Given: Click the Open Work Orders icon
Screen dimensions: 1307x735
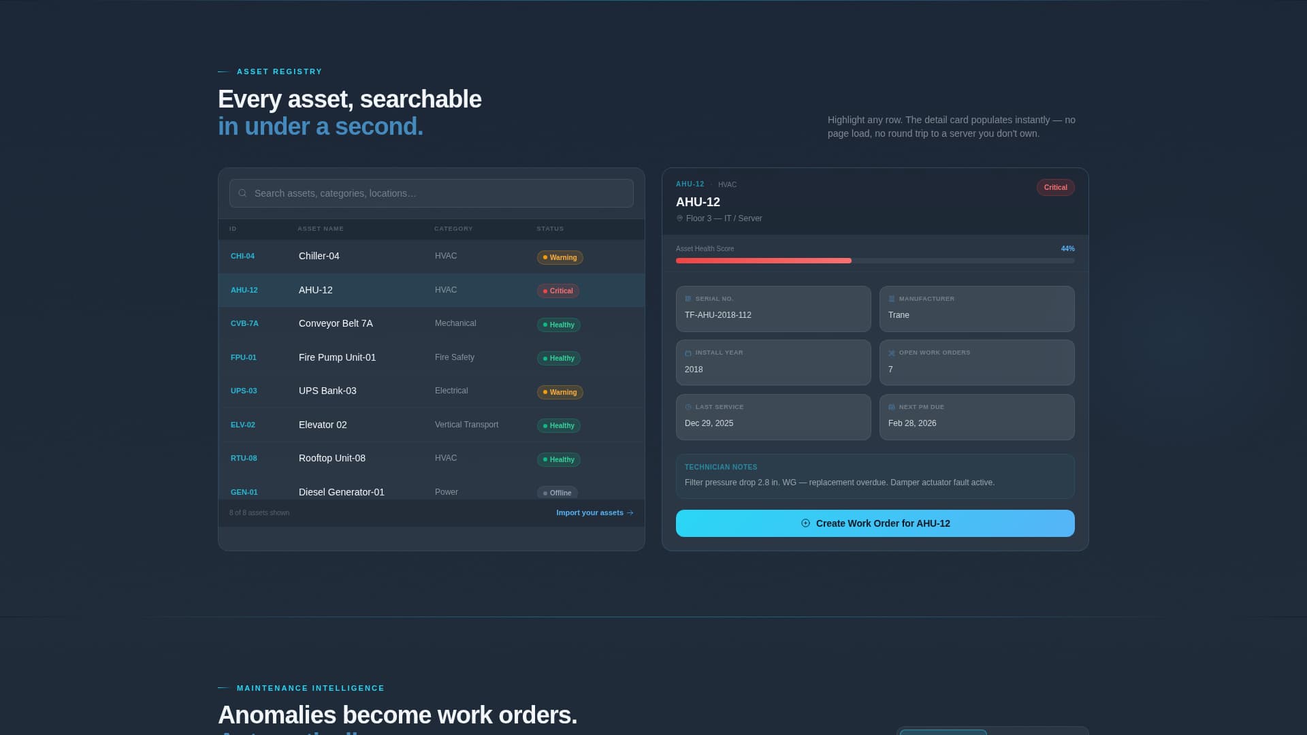Looking at the screenshot, I should pos(891,353).
